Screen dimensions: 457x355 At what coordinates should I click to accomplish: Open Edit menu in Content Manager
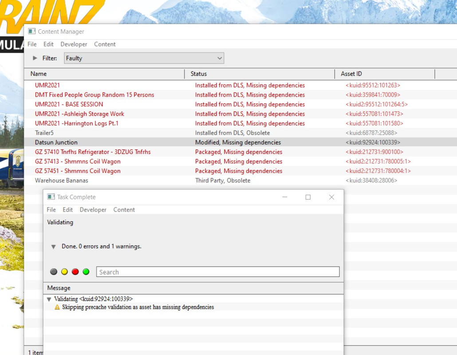pos(48,44)
